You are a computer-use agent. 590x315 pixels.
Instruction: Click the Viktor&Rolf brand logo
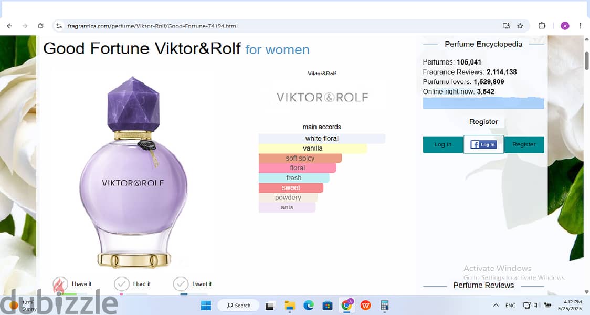322,98
